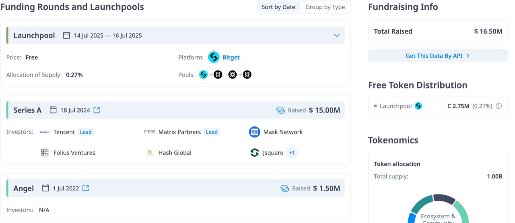The width and height of the screenshot is (515, 223).
Task: Open the Tencent investor name link
Action: (64, 132)
